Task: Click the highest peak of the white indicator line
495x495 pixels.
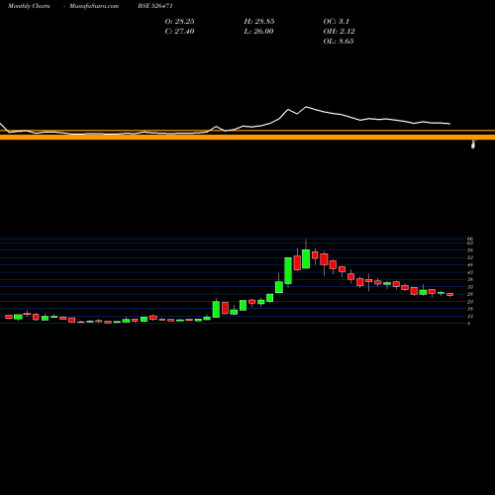Action: click(x=306, y=107)
